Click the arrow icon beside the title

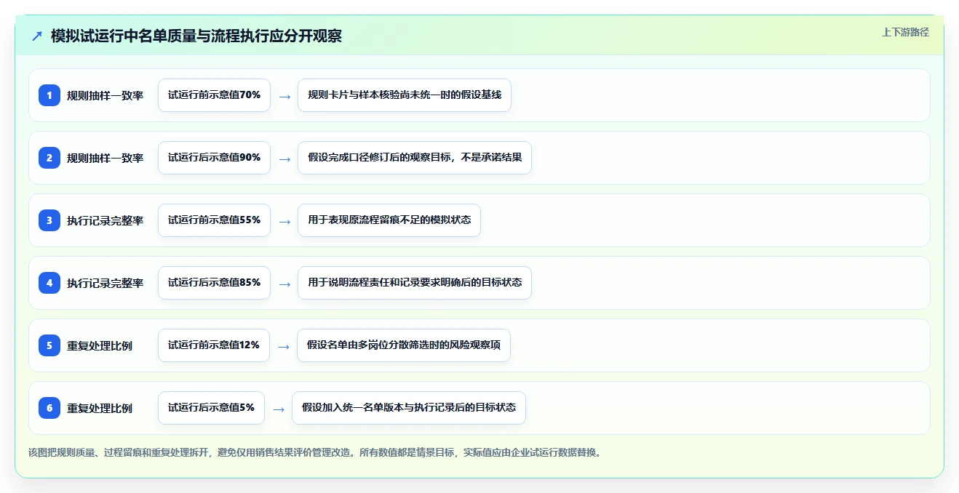37,36
